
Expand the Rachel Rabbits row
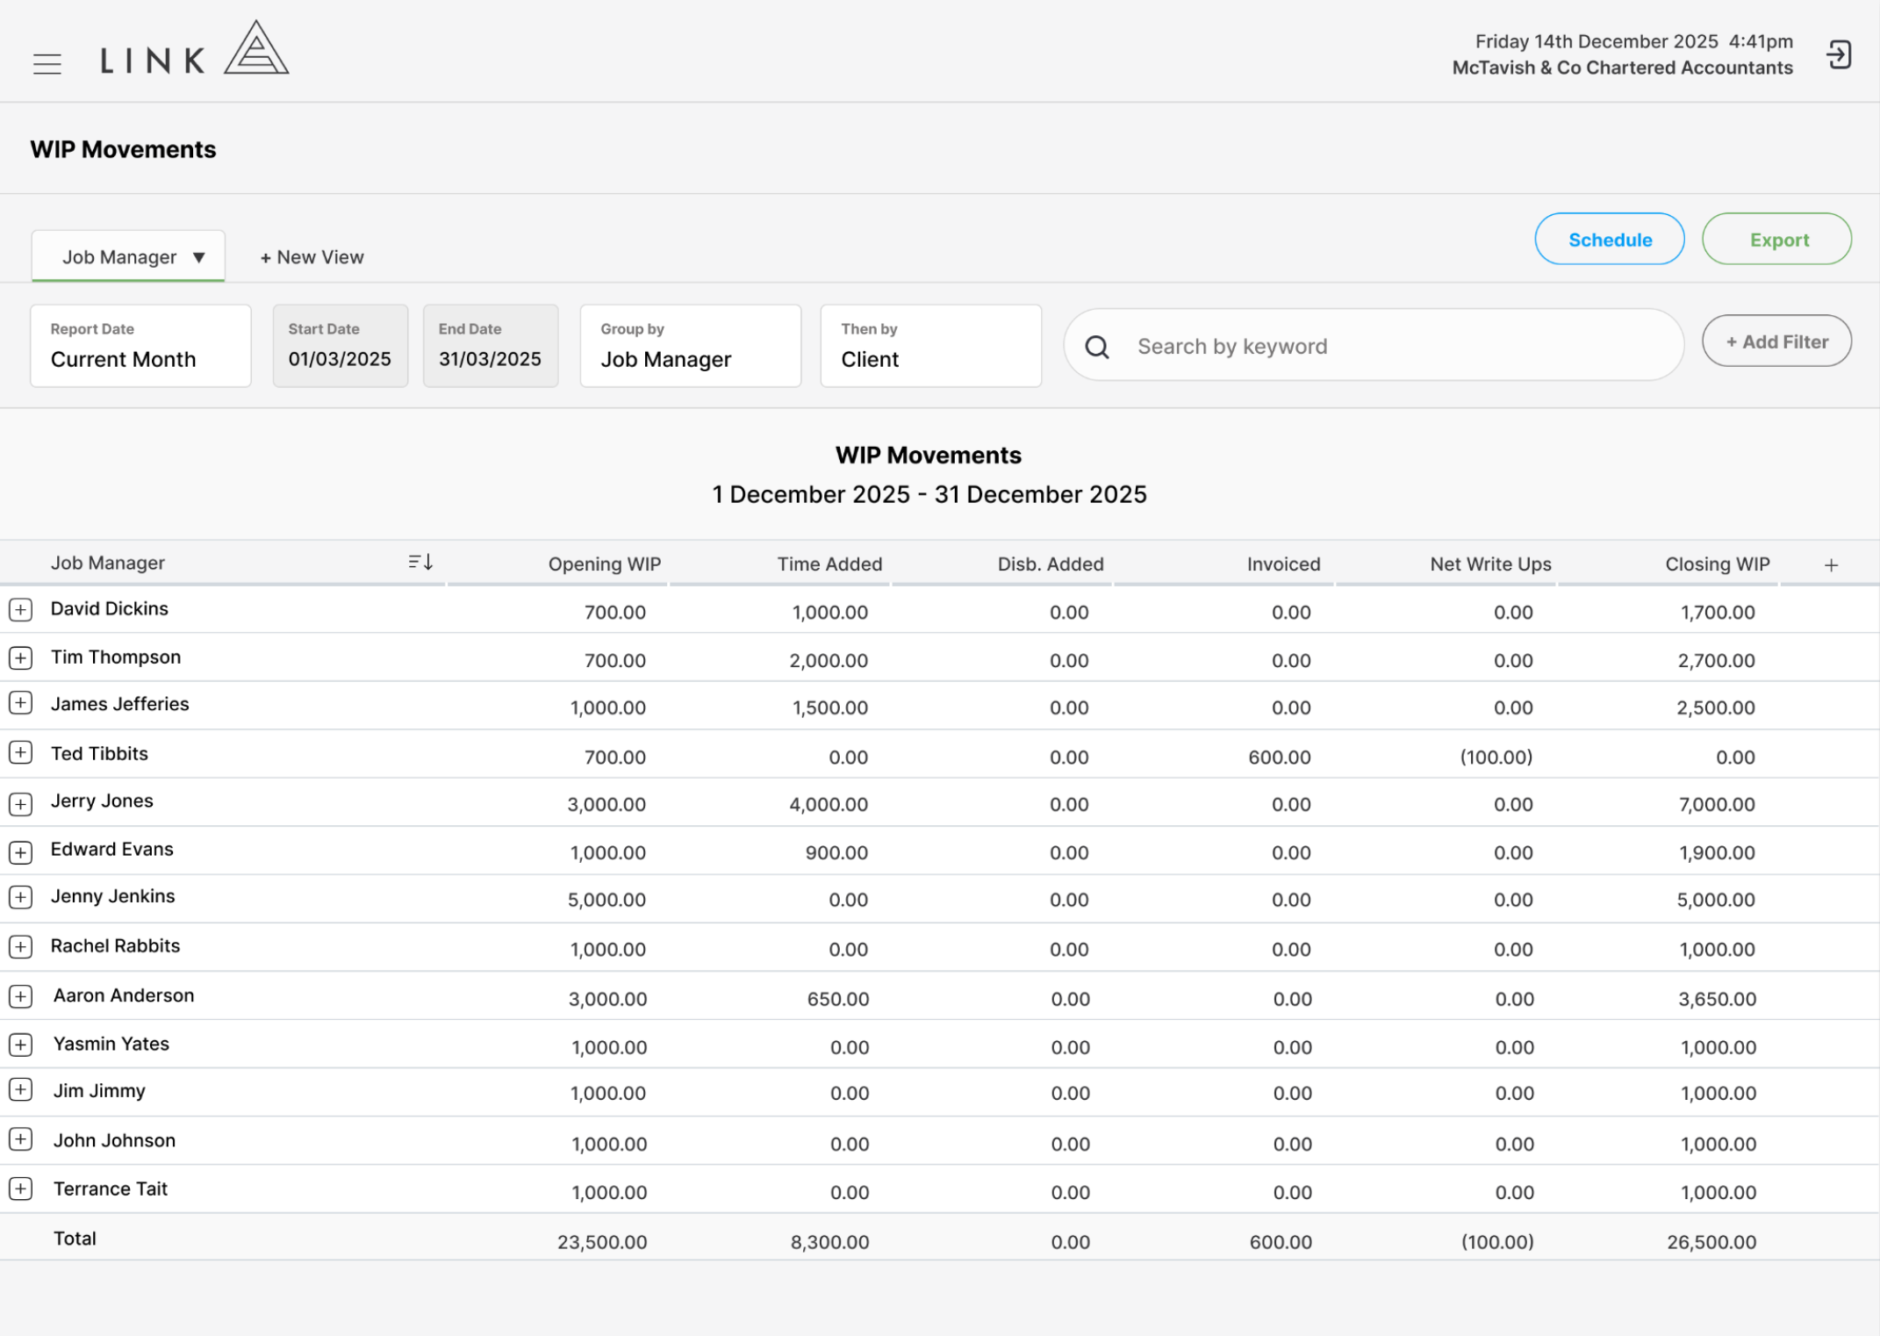(x=21, y=946)
